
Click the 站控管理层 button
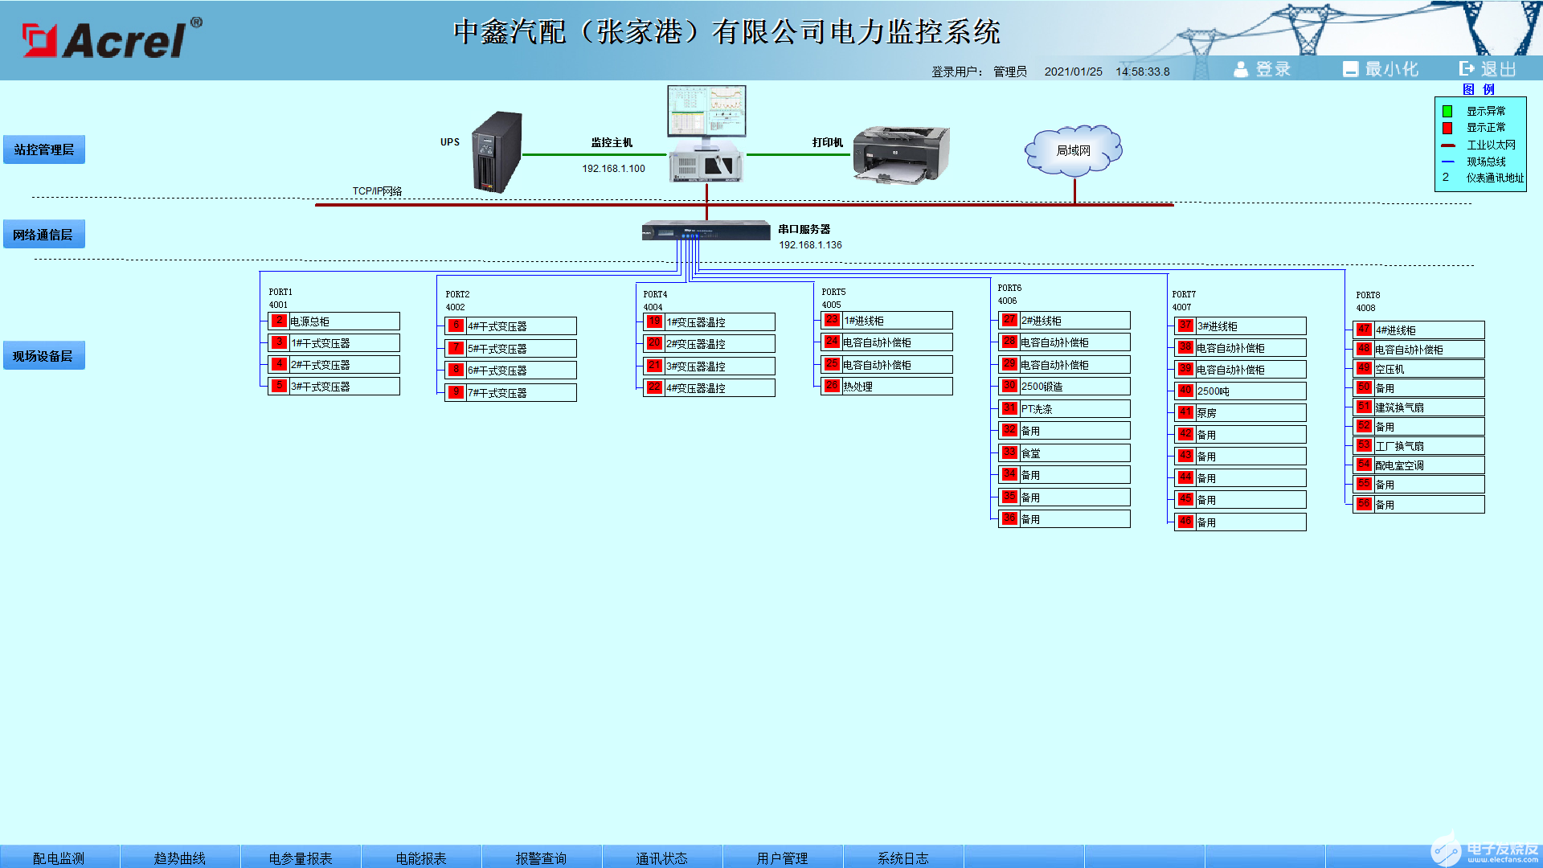click(x=44, y=149)
